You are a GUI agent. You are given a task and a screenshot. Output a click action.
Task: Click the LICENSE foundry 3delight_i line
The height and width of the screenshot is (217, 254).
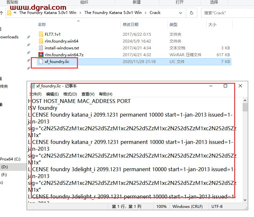tap(132, 169)
